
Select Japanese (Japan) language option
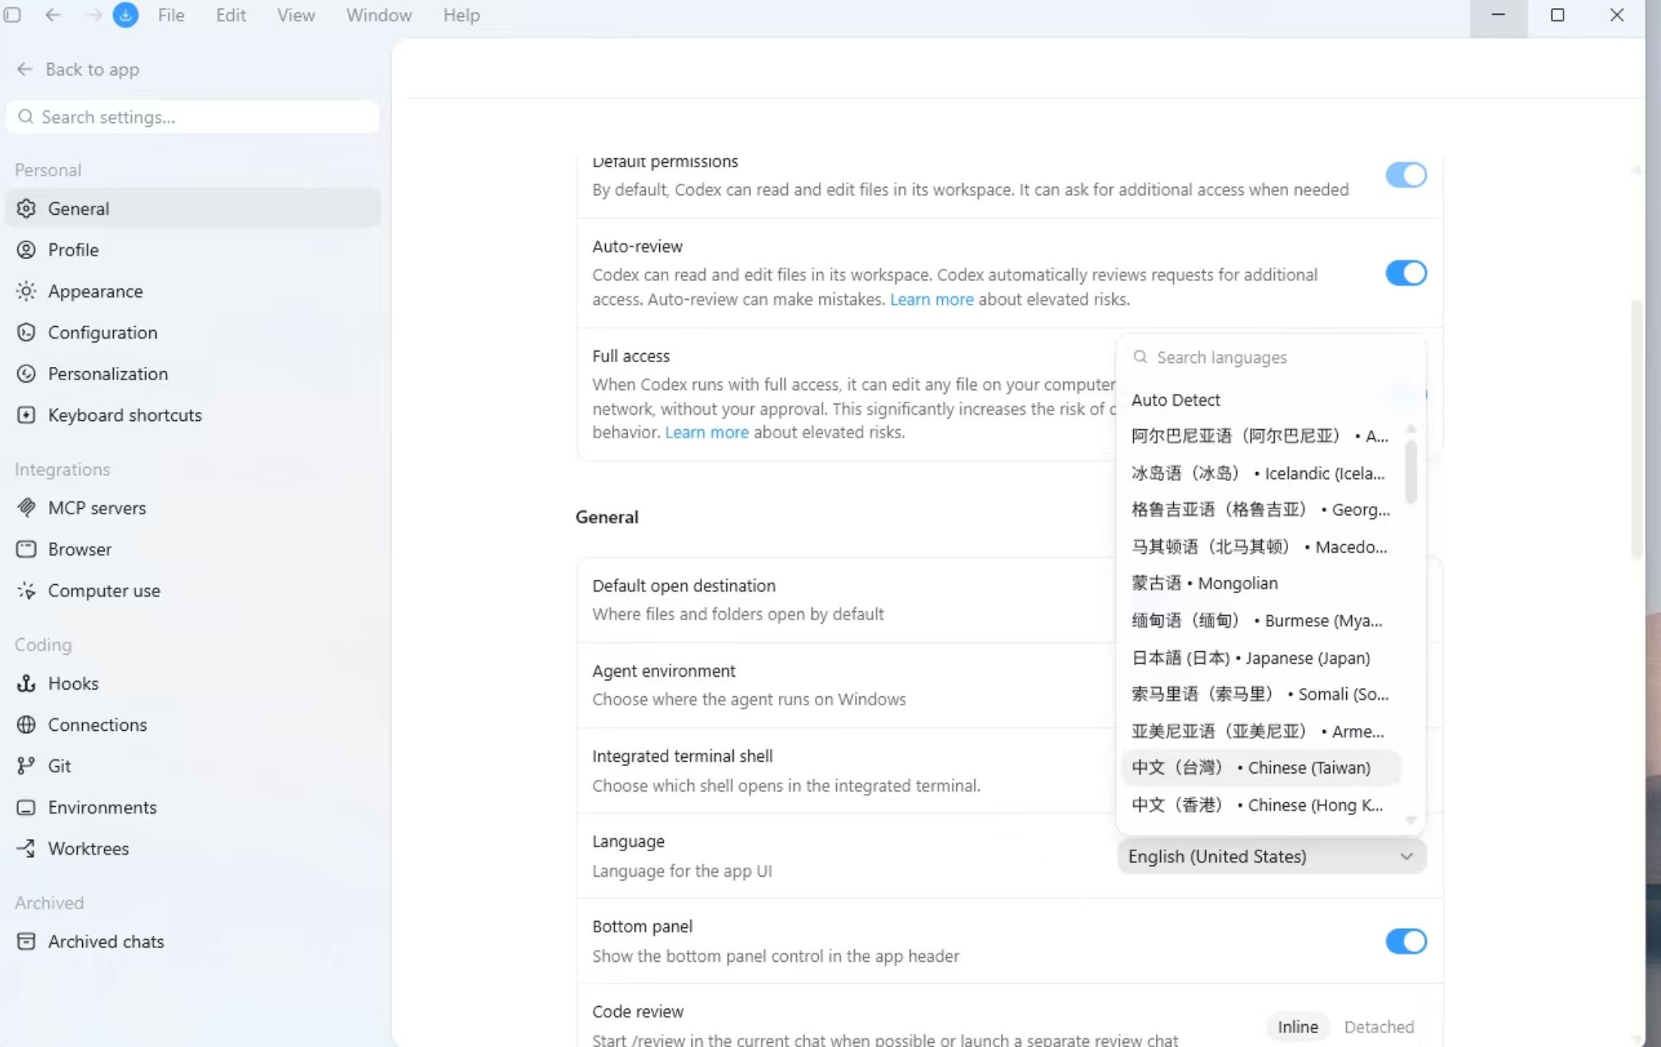[1260, 658]
